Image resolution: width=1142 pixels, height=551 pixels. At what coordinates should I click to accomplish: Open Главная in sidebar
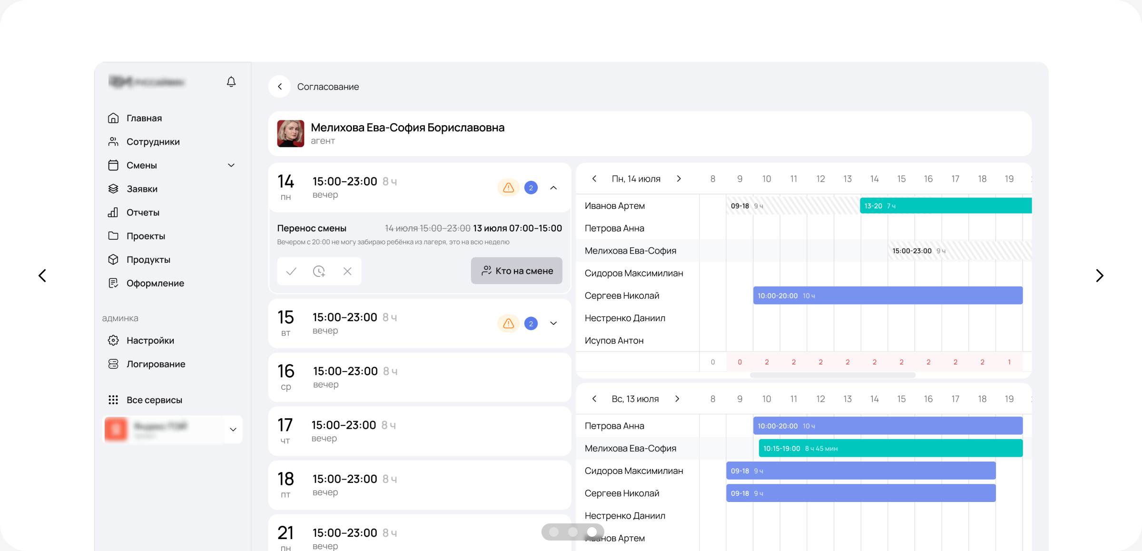pyautogui.click(x=144, y=118)
